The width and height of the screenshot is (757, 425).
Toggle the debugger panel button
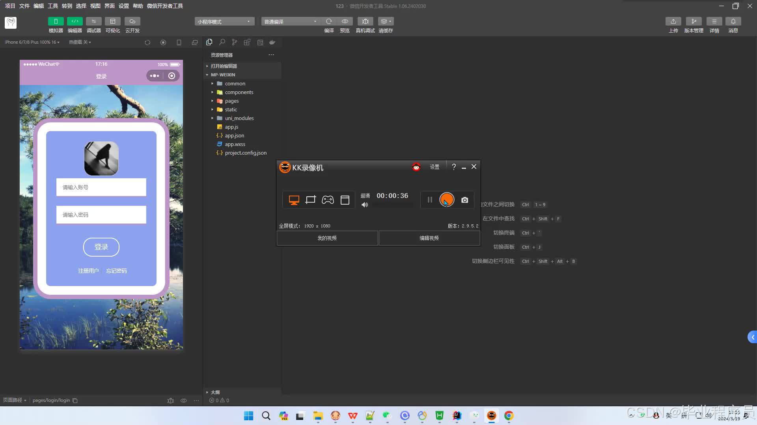pos(93,21)
